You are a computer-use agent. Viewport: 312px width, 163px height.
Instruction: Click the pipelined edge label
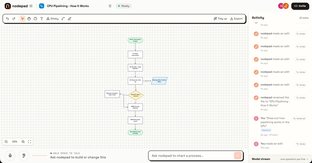147,81
